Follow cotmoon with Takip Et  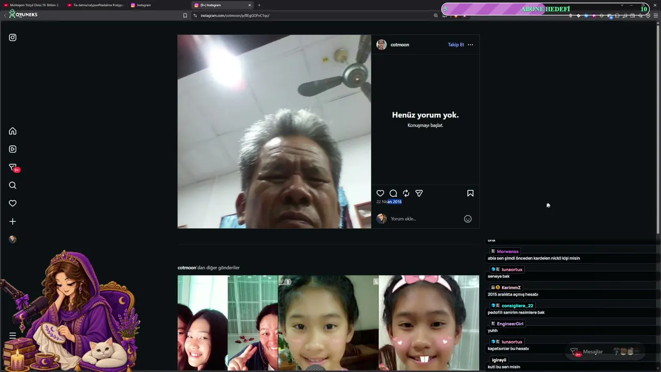(456, 45)
